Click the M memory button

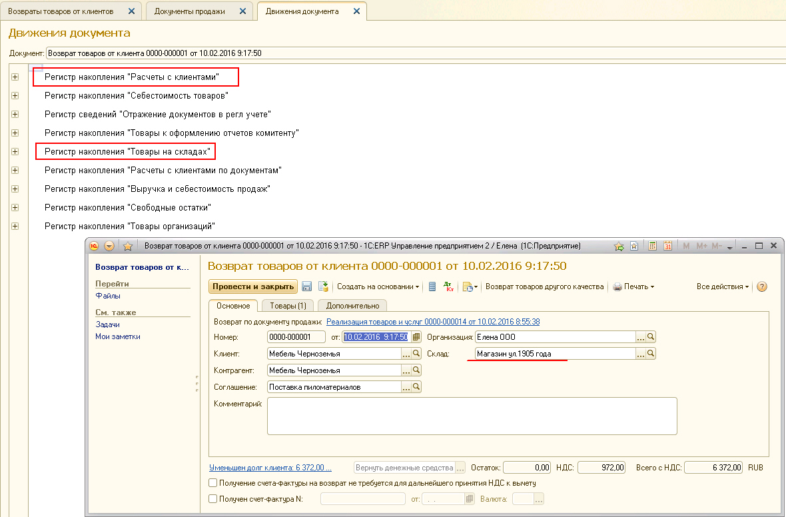686,247
